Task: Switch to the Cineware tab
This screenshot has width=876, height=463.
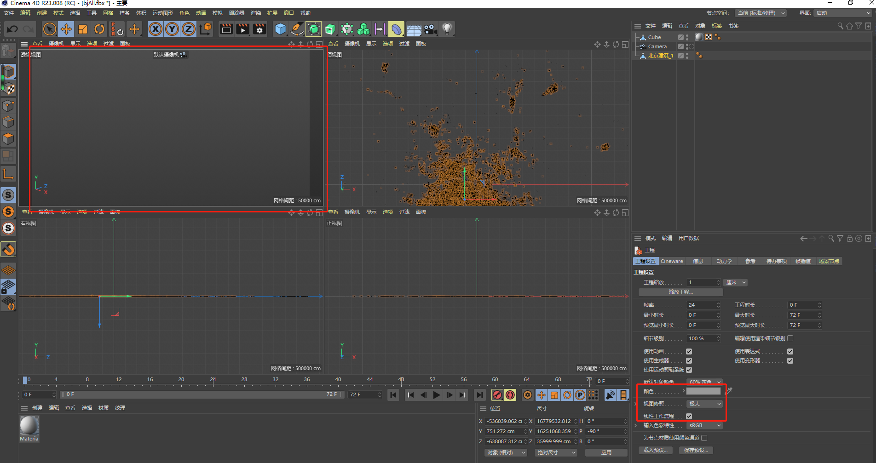Action: 671,261
